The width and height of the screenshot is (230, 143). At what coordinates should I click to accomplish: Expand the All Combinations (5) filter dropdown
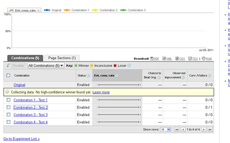46,66
